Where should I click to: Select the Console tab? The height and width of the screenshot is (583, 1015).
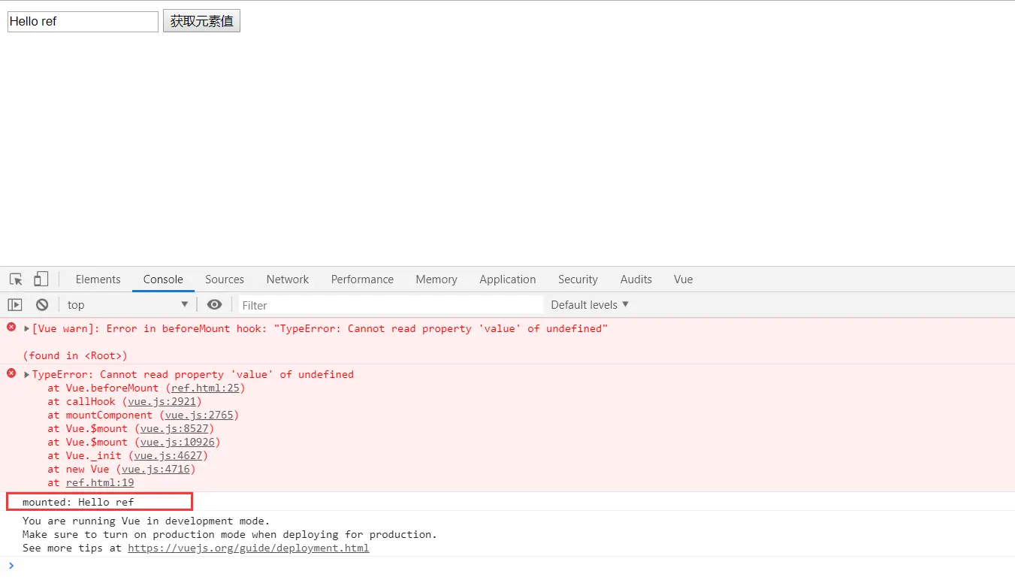coord(163,279)
